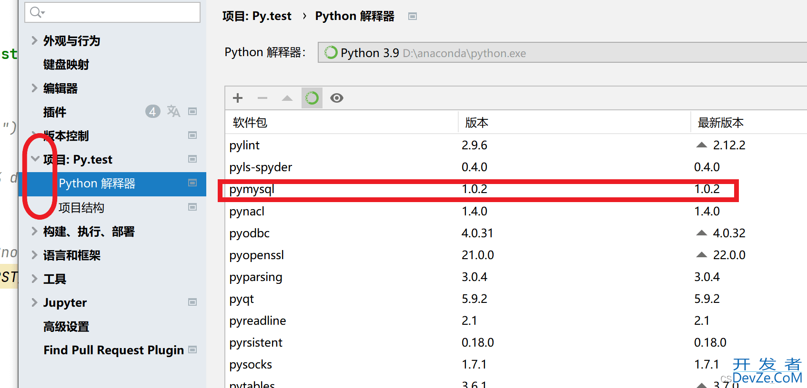This screenshot has width=807, height=388.
Task: Click project icon beside Find Pull Request Plugin
Action: click(192, 349)
